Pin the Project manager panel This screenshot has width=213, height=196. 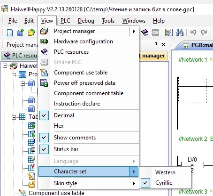click(x=156, y=45)
